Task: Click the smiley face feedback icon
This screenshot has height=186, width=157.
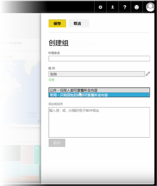Action: click(137, 7)
